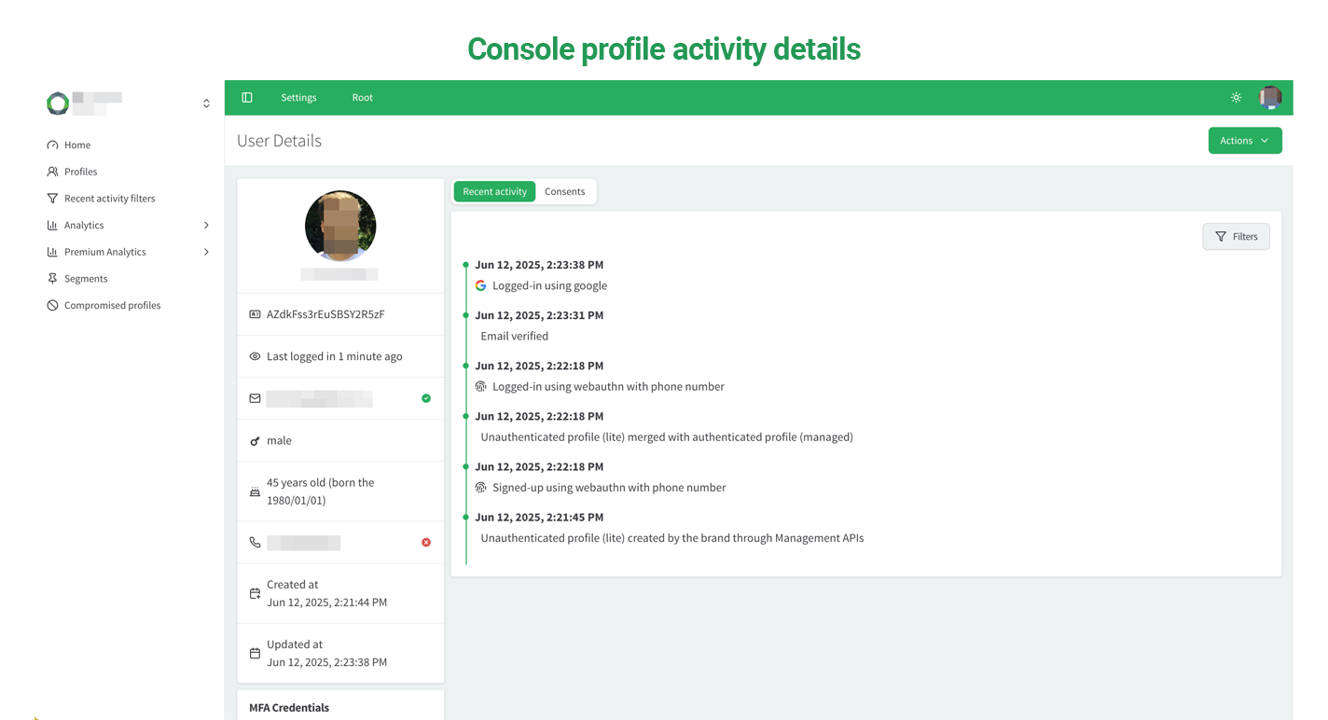Switch theme with the sun icon
This screenshot has height=720, width=1328.
click(1236, 98)
